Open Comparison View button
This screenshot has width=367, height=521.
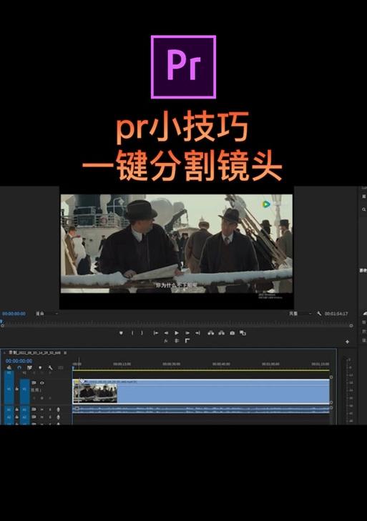(x=243, y=332)
